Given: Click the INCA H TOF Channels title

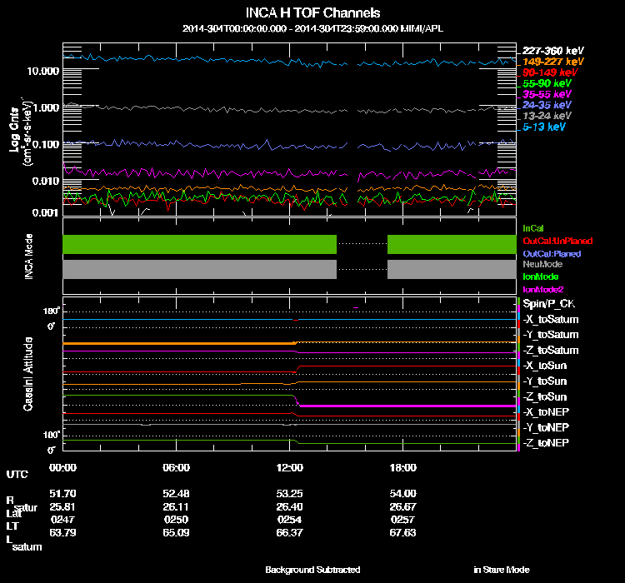Looking at the screenshot, I should (x=313, y=13).
